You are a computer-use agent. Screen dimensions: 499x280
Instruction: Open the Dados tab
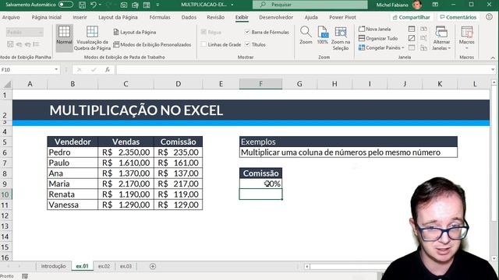(189, 17)
